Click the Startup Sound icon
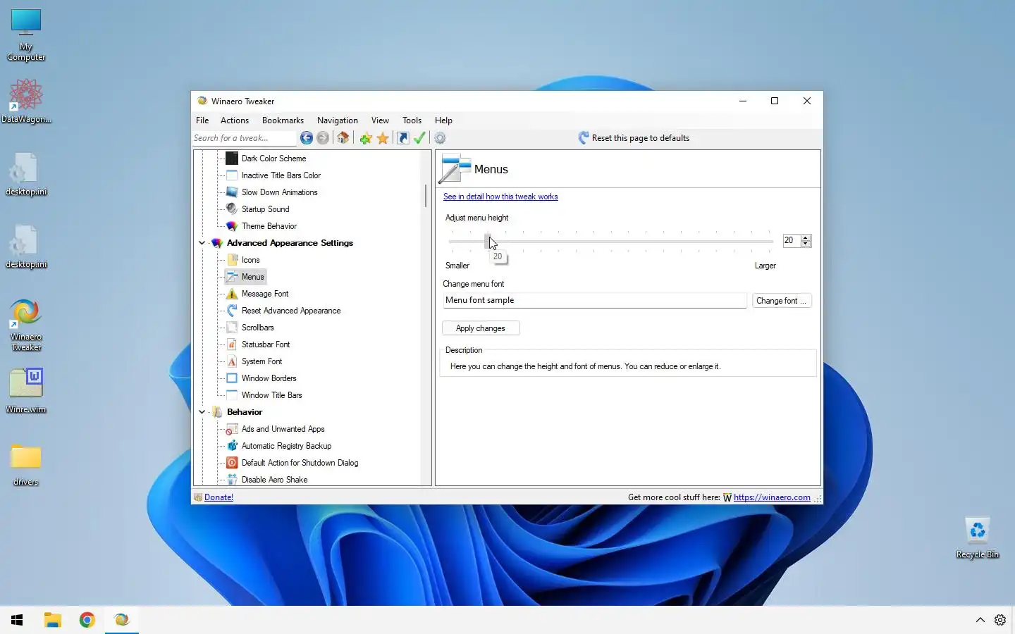 (232, 209)
